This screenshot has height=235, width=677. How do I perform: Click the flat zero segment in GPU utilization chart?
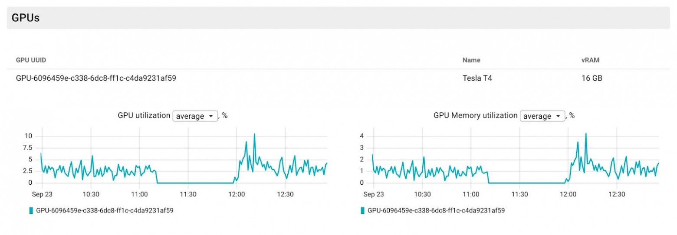point(195,183)
